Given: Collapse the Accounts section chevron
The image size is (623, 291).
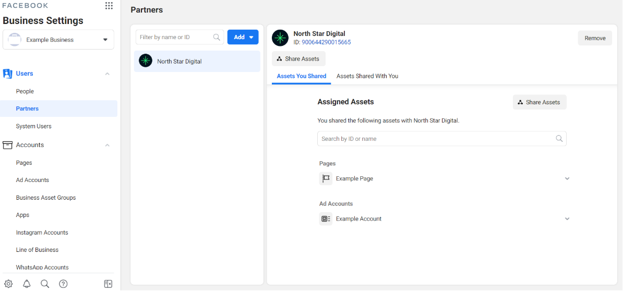Looking at the screenshot, I should pos(107,145).
